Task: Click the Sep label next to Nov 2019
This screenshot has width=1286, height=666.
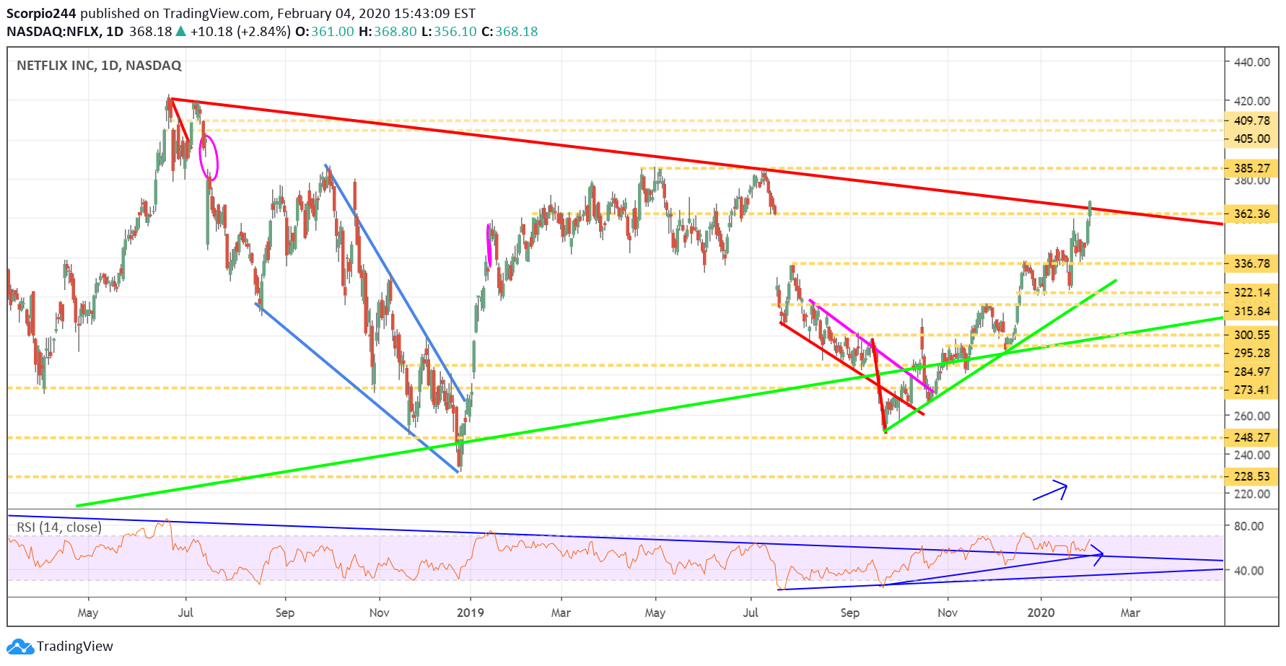Action: point(850,613)
